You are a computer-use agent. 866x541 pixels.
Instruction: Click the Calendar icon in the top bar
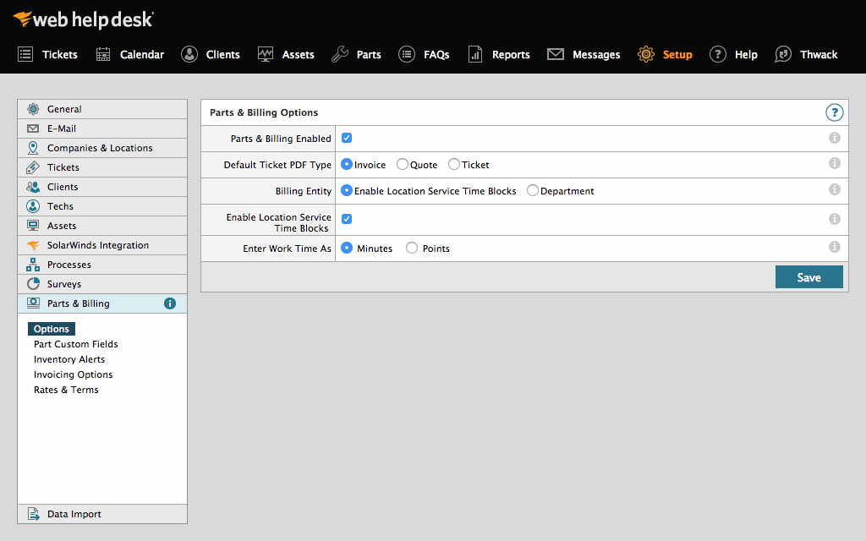pyautogui.click(x=103, y=54)
